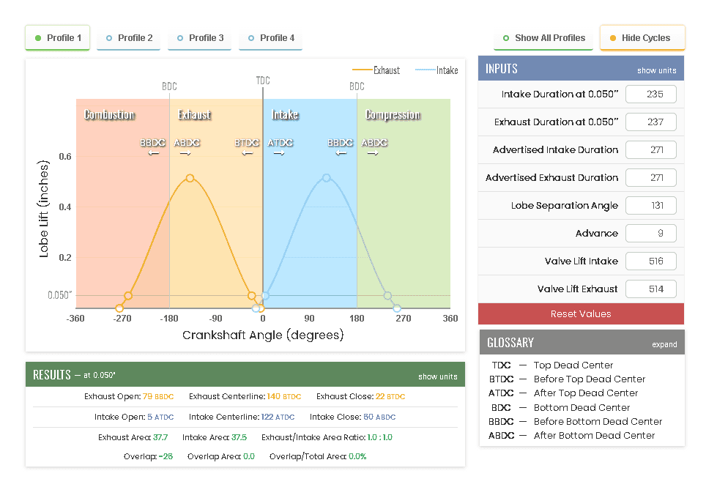Viewport: 717px width, 479px height.
Task: Show units in the Inputs panel
Action: 657,70
